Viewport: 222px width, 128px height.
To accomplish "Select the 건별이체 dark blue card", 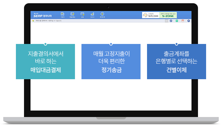I will click(x=177, y=61).
